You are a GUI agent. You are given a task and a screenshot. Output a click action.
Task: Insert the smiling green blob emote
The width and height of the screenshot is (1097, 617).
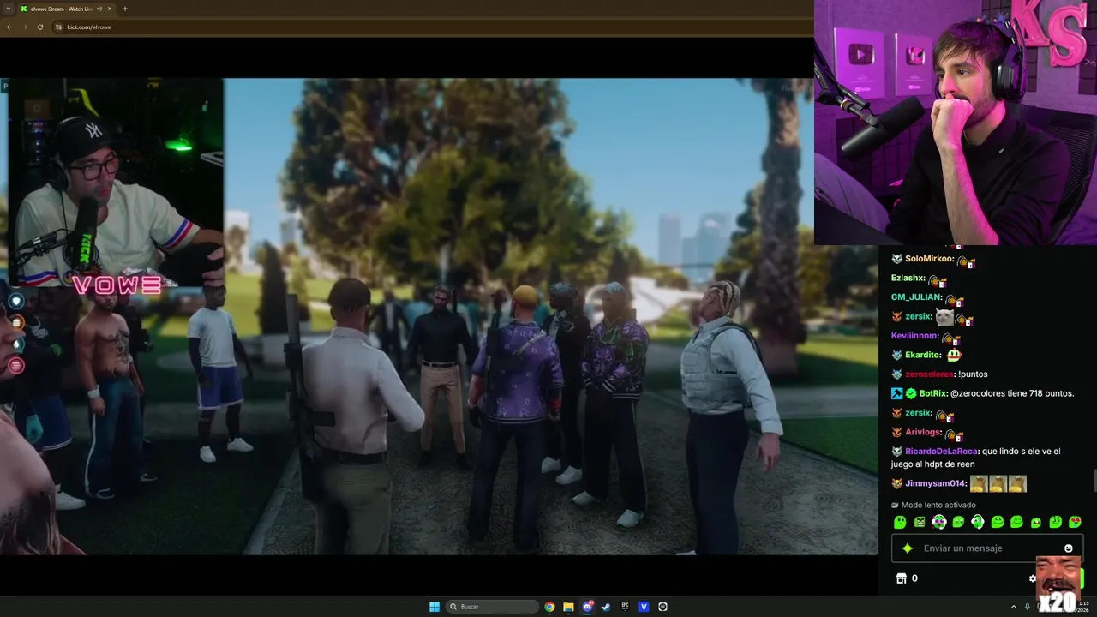click(998, 522)
